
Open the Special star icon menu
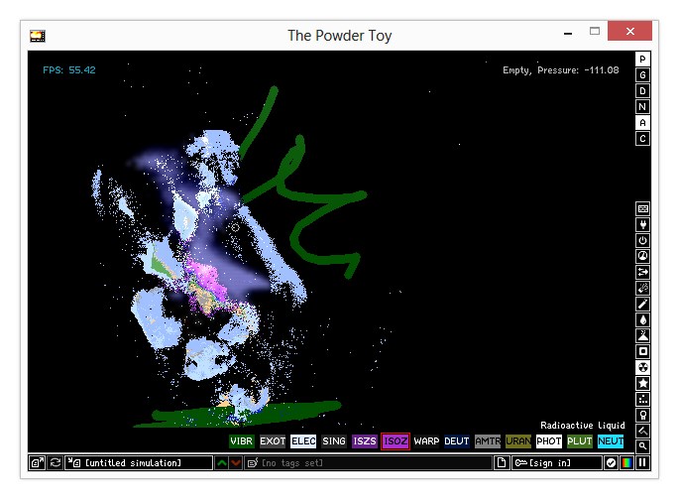click(643, 383)
